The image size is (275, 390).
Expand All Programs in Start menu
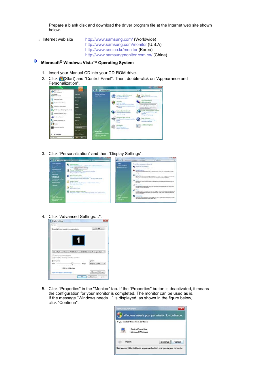[x=57, y=134]
